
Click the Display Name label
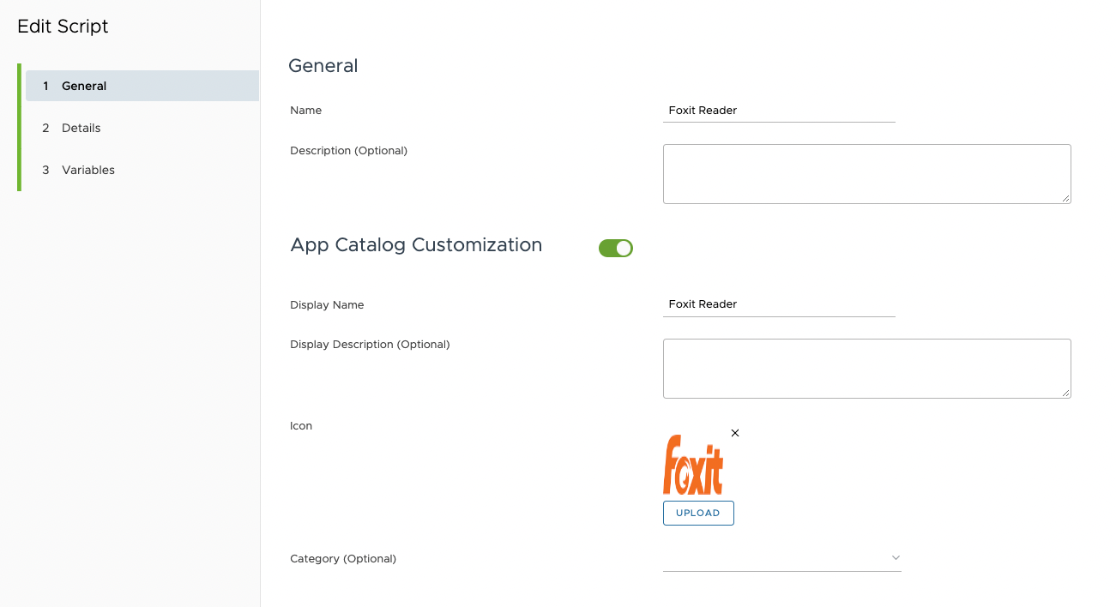(x=327, y=305)
